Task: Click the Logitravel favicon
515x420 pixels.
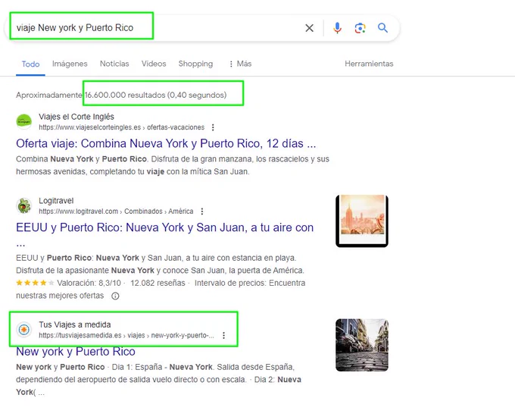Action: [x=24, y=205]
